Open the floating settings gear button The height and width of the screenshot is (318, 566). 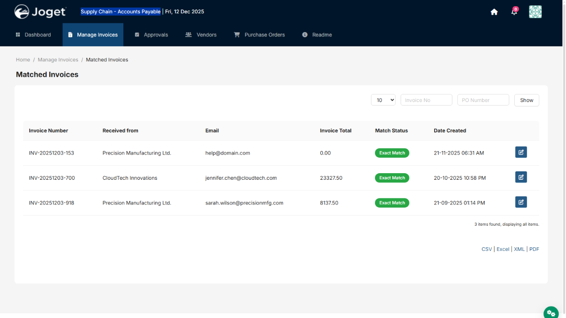551,313
